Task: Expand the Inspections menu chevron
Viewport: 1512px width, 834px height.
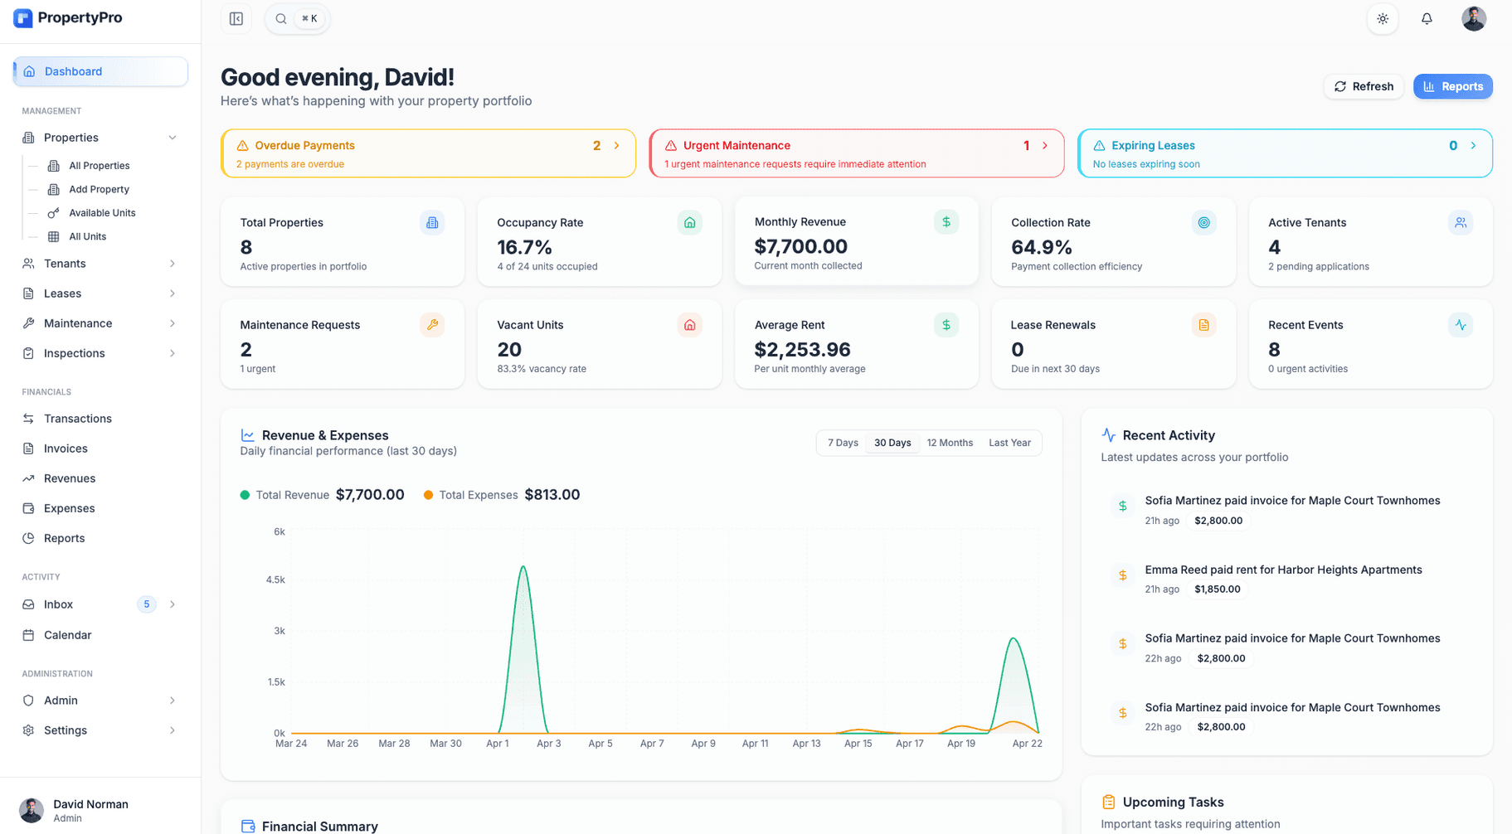Action: point(173,353)
